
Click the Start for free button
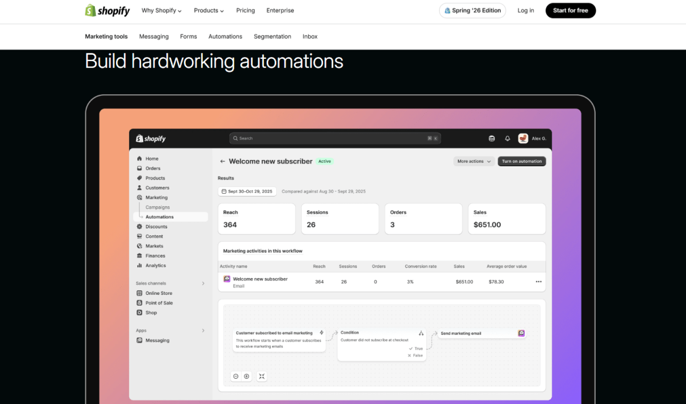tap(571, 10)
